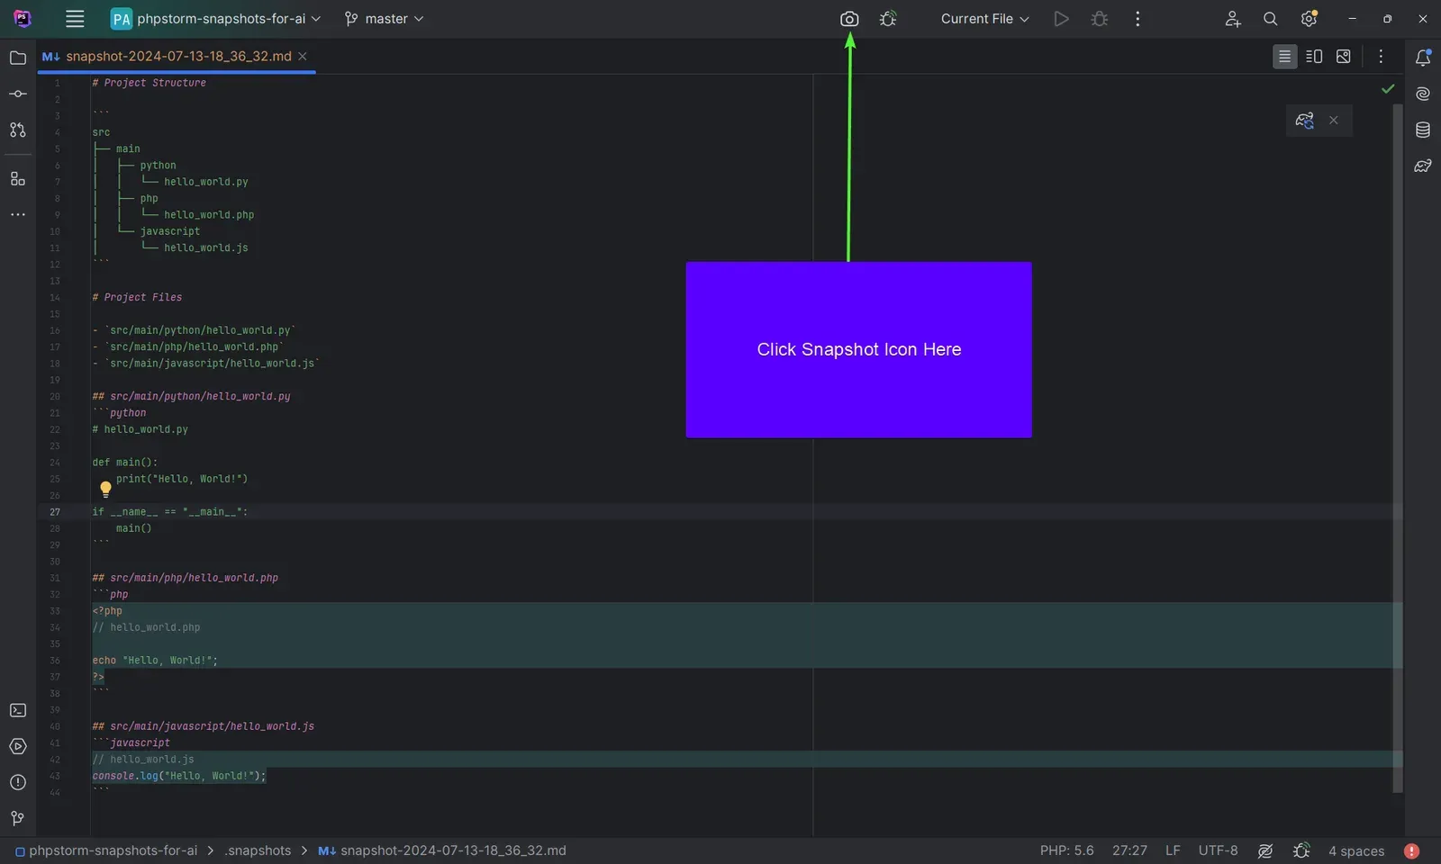This screenshot has height=864, width=1441.
Task: Switch markdown view to Editor and Preview
Action: (1314, 57)
